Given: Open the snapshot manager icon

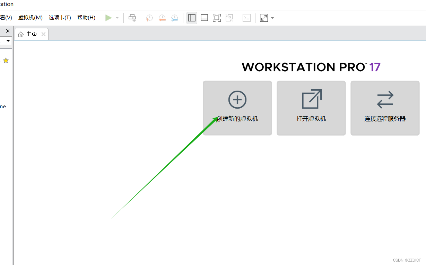Looking at the screenshot, I should 175,18.
